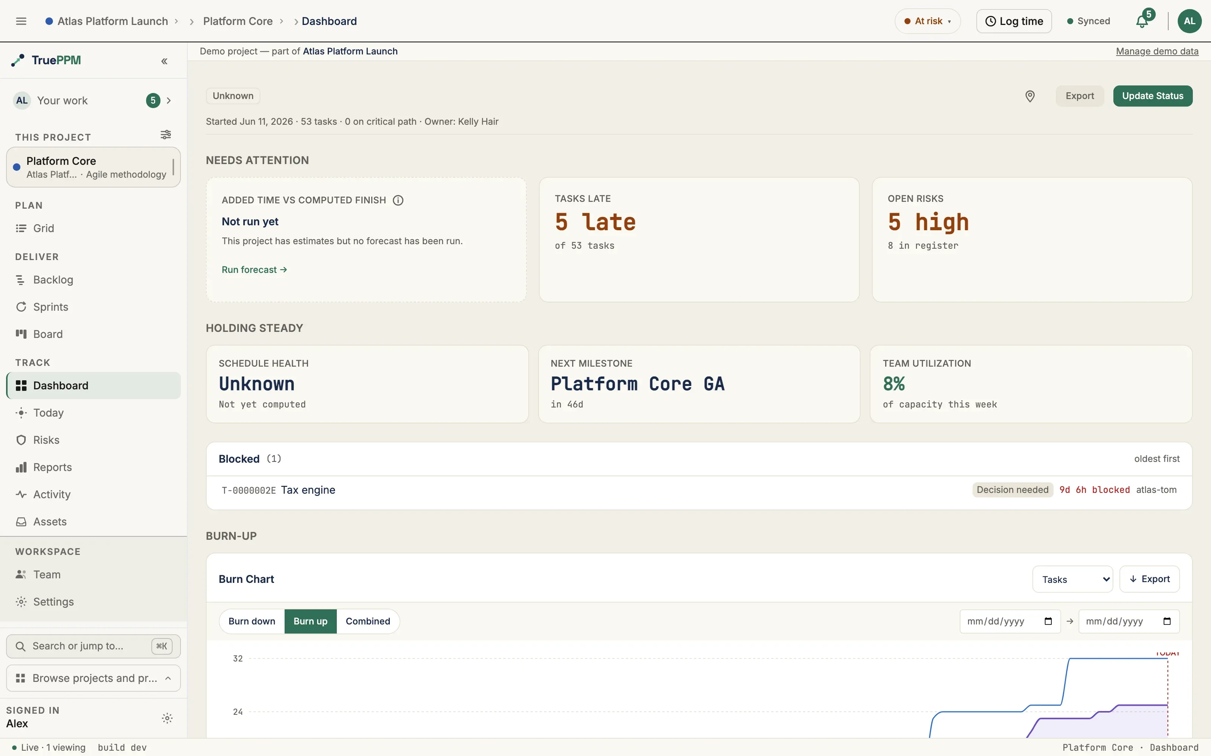The height and width of the screenshot is (756, 1211).
Task: Select Burn up chart mode
Action: [x=310, y=621]
